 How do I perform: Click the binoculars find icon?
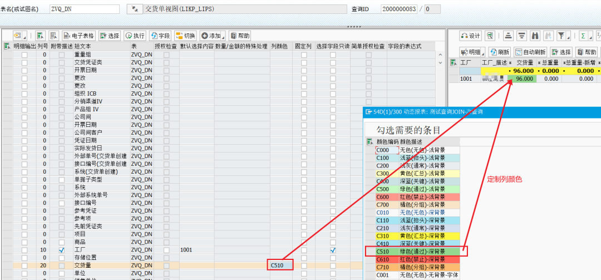(x=535, y=36)
